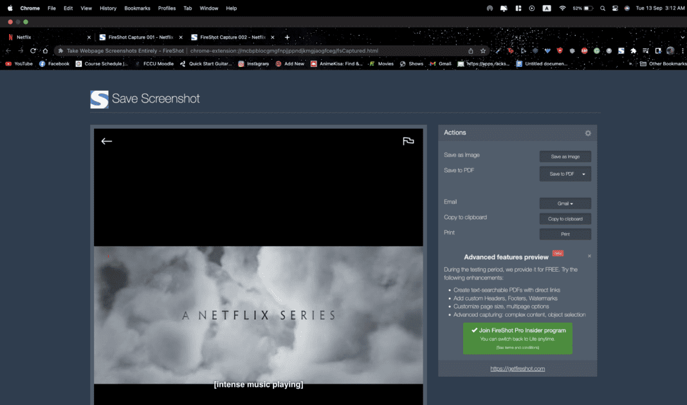The height and width of the screenshot is (405, 687).
Task: Open the Bookmarks menu
Action: (x=137, y=8)
